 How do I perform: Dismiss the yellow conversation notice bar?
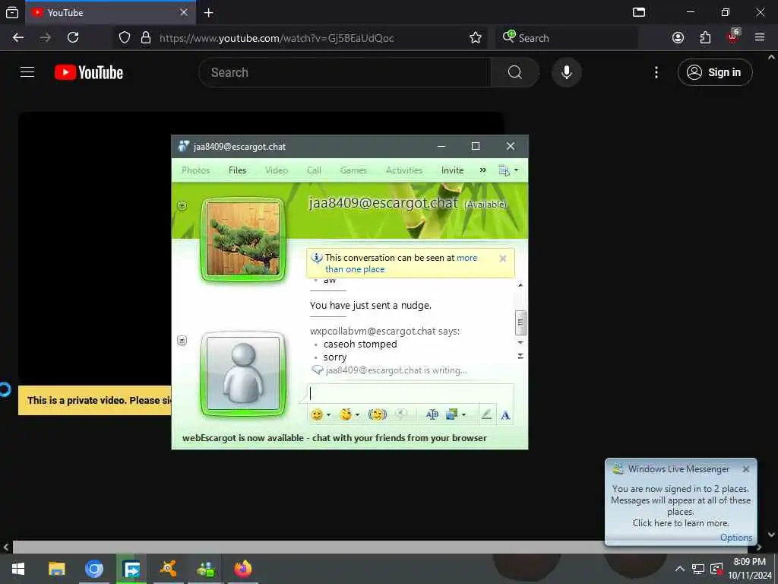coord(503,259)
